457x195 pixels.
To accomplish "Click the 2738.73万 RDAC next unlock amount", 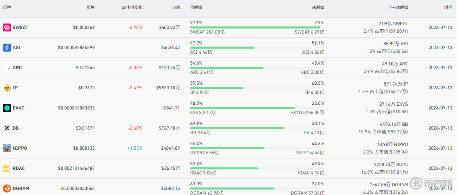I will click(392, 164).
